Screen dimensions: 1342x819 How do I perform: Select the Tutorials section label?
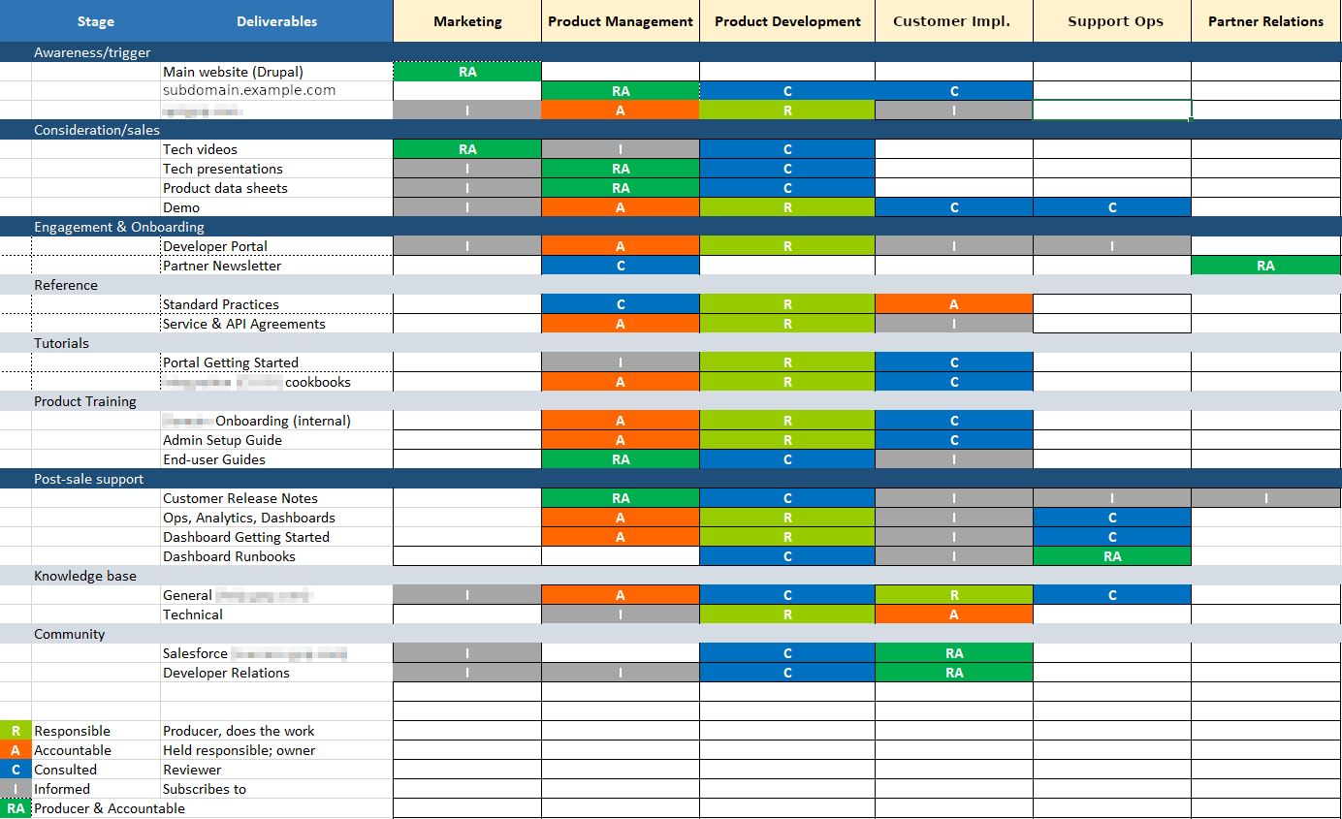pos(61,343)
